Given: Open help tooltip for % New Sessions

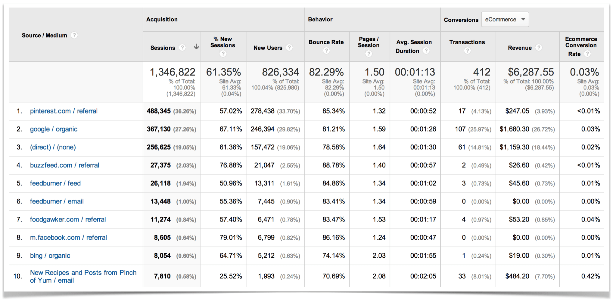Looking at the screenshot, I should coord(223,54).
